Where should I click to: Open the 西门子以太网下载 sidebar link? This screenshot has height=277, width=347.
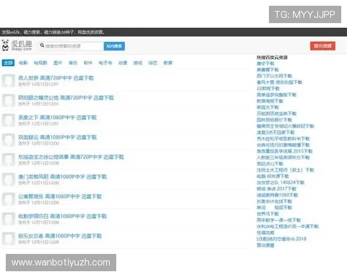pyautogui.click(x=274, y=76)
